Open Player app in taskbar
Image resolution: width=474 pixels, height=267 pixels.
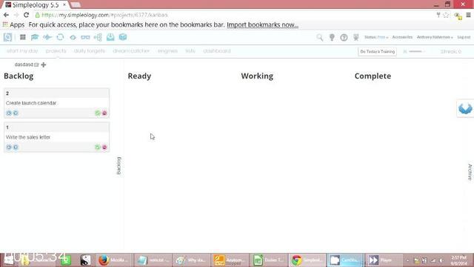(x=384, y=260)
